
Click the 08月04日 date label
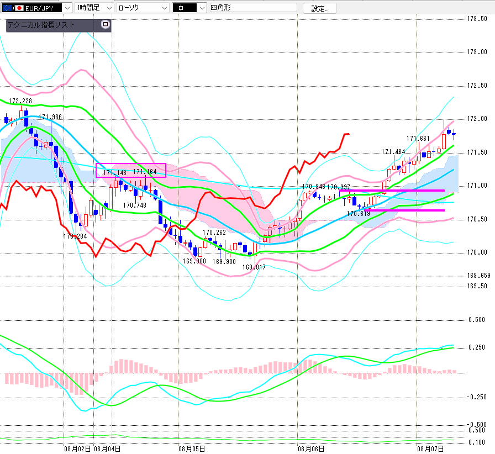pyautogui.click(x=107, y=448)
